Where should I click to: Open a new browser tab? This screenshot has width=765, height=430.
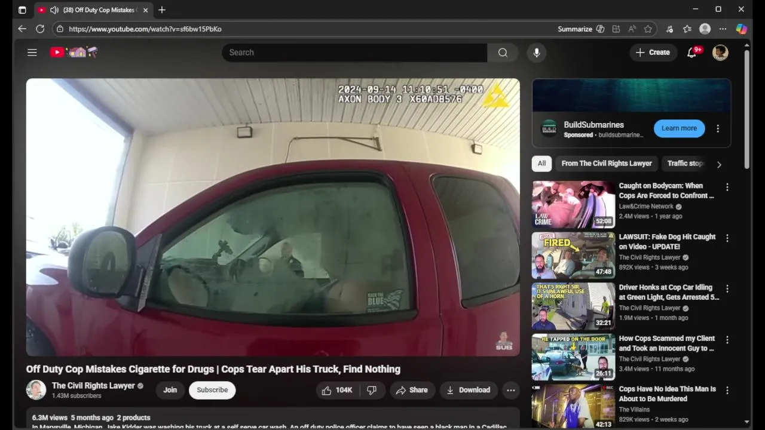pyautogui.click(x=162, y=10)
